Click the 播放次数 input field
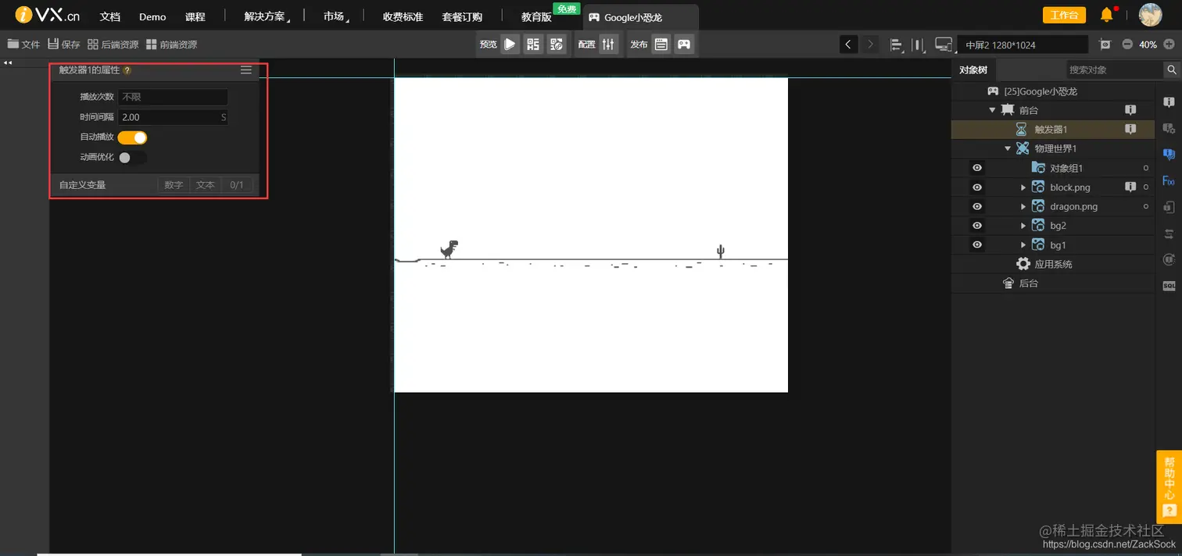 (173, 97)
